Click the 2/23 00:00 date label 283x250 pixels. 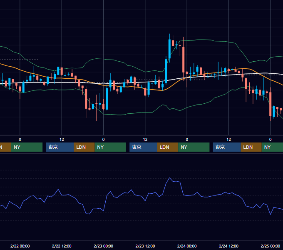pyautogui.click(x=103, y=246)
